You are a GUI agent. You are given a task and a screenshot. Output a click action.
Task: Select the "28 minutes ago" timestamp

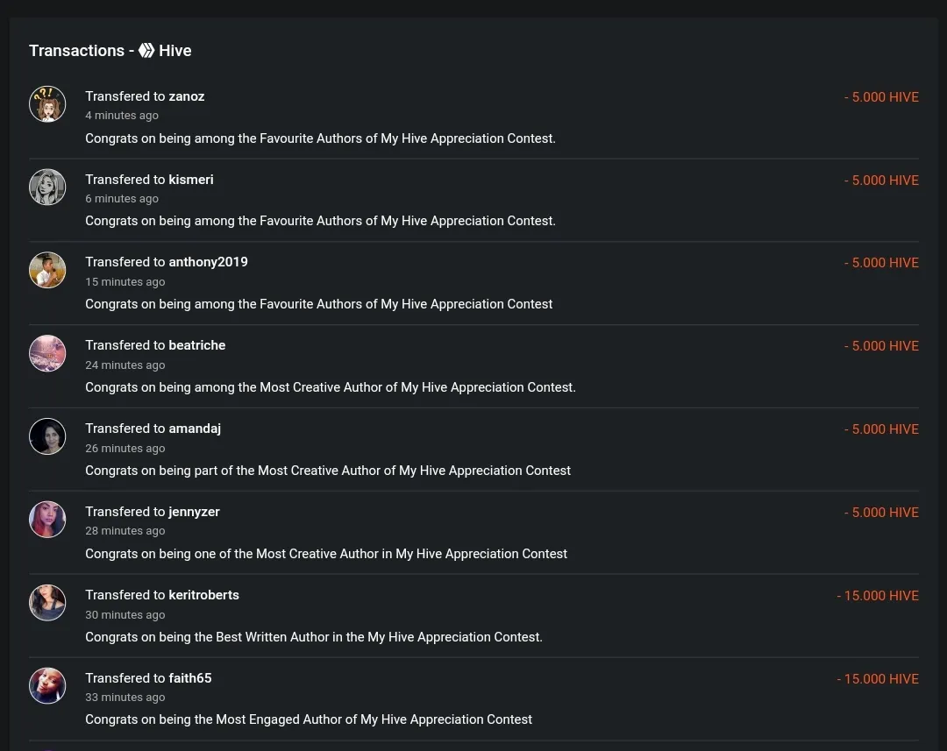(125, 531)
